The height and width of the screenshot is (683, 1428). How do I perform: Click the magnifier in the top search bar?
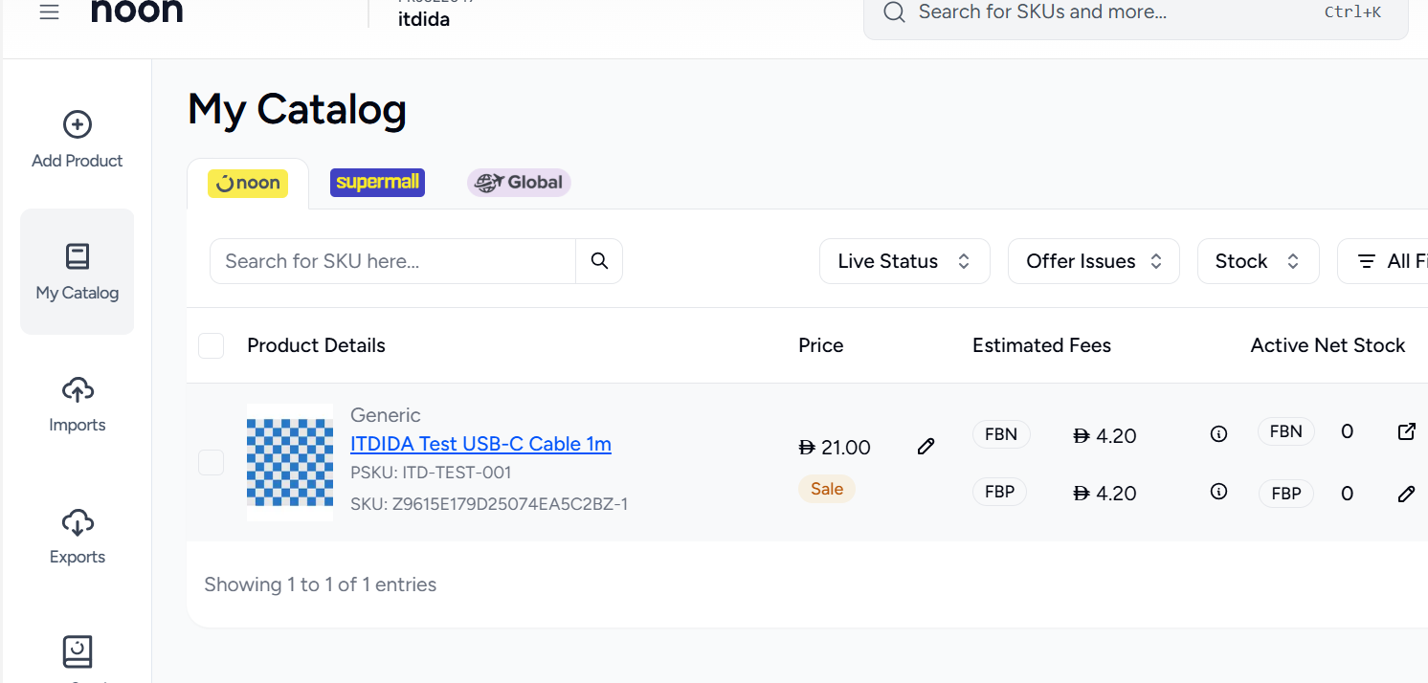(894, 12)
